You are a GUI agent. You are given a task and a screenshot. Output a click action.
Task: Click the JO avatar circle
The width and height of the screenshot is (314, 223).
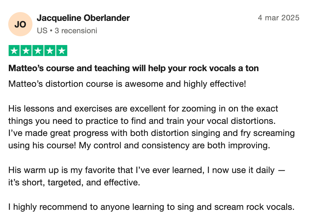click(x=20, y=24)
